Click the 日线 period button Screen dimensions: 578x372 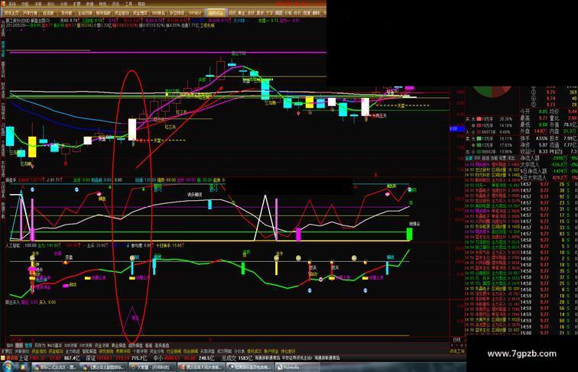pyautogui.click(x=456, y=339)
